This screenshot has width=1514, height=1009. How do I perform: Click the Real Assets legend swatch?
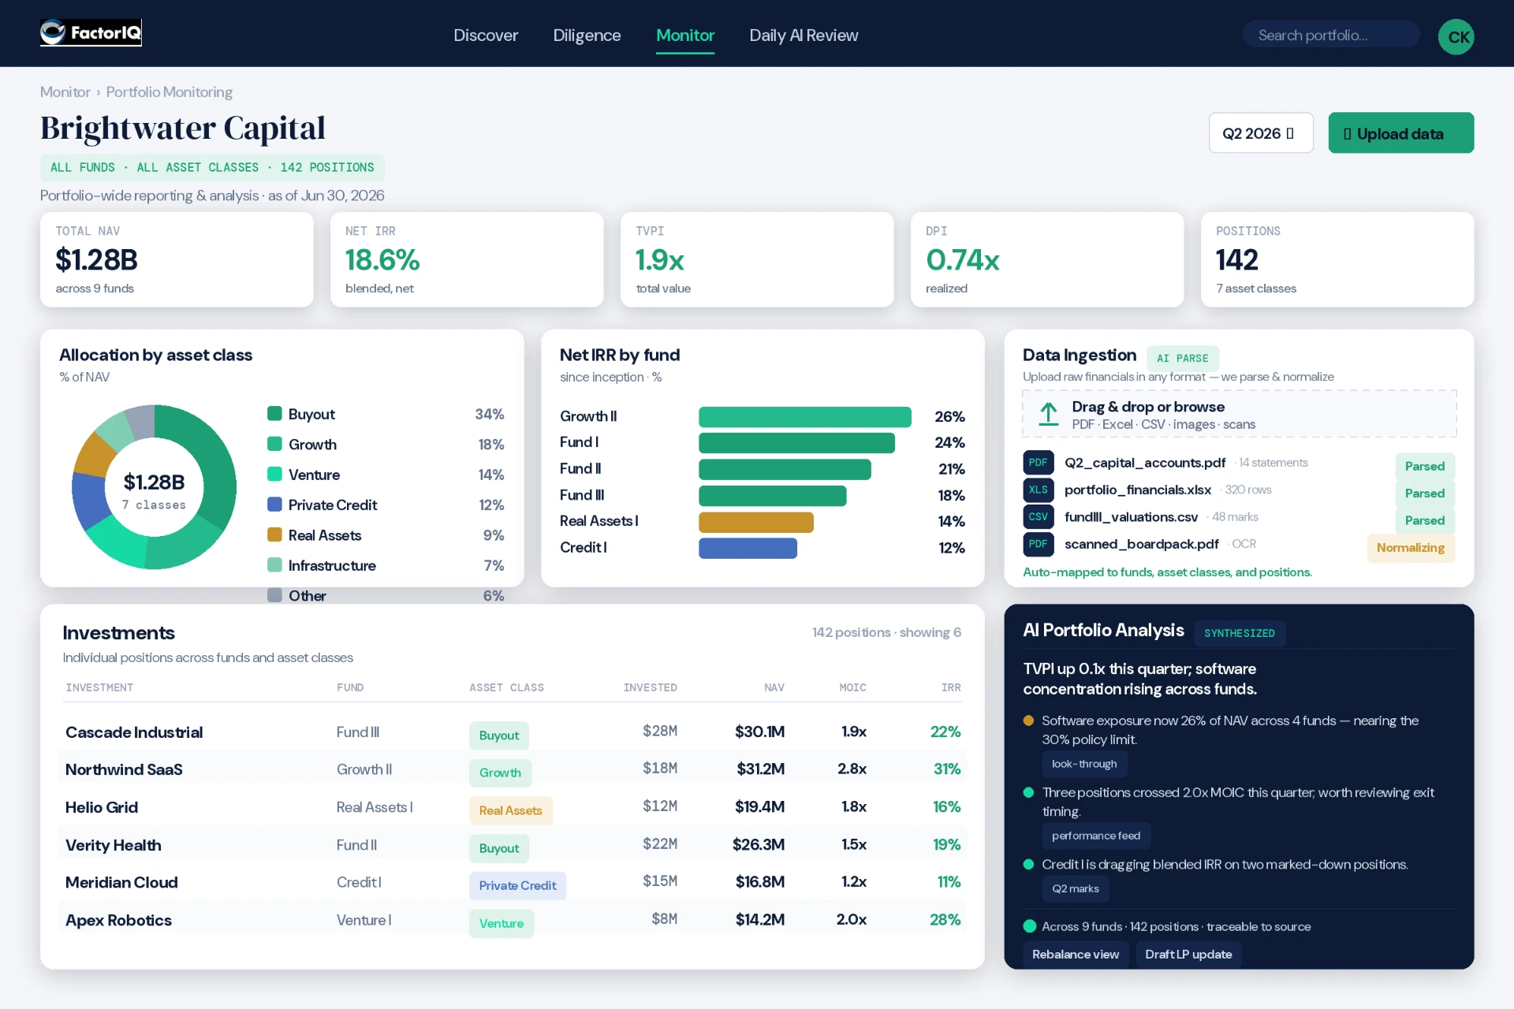274,535
